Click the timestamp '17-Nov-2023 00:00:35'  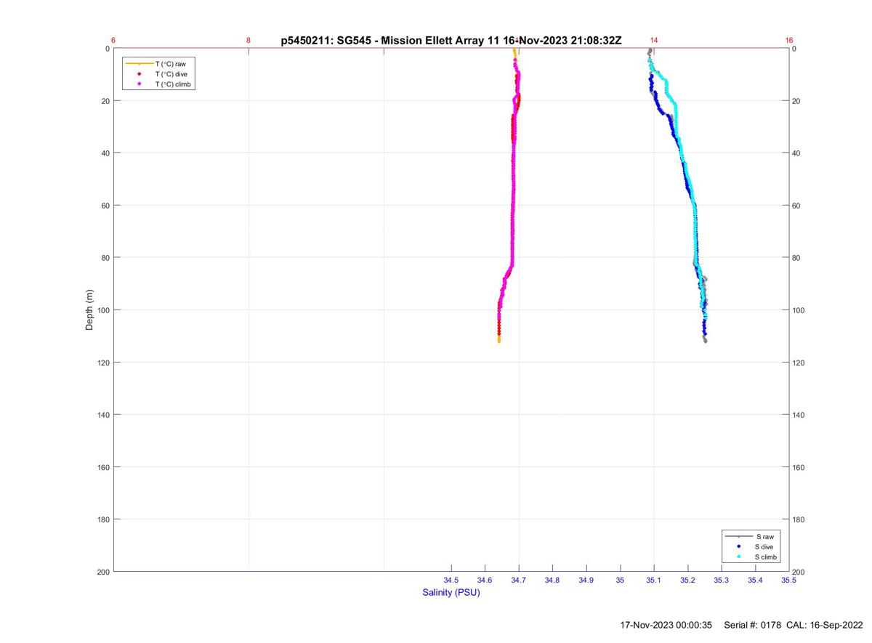pyautogui.click(x=666, y=625)
